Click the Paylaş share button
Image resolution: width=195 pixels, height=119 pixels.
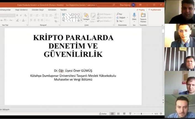[141, 10]
